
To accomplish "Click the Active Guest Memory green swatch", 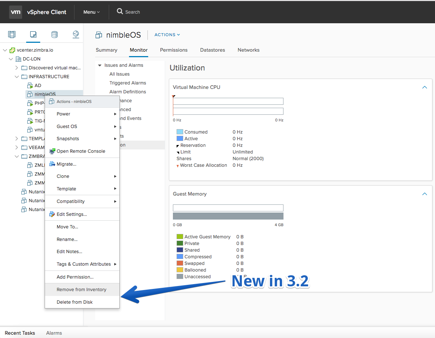I will (180, 237).
